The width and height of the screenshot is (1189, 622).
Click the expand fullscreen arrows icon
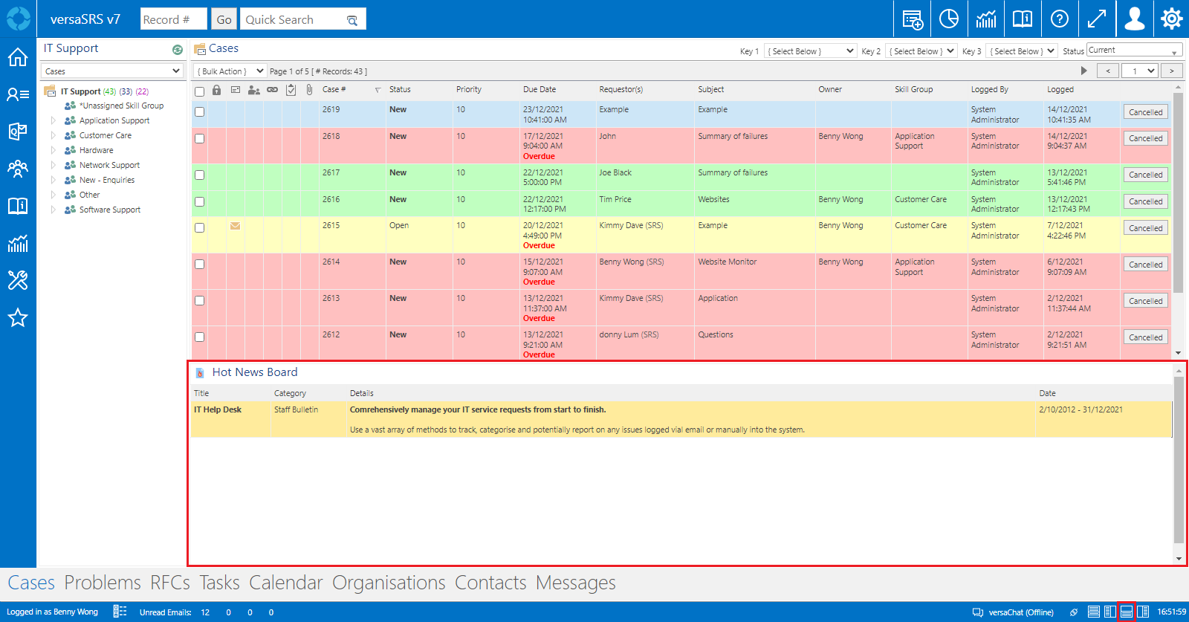(1097, 19)
